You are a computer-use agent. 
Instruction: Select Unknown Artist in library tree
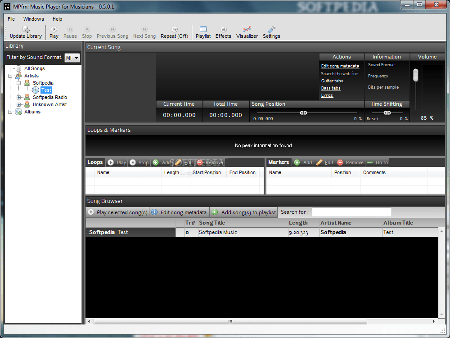[x=49, y=104]
